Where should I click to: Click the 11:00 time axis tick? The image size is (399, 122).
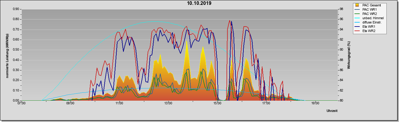pos(119,104)
